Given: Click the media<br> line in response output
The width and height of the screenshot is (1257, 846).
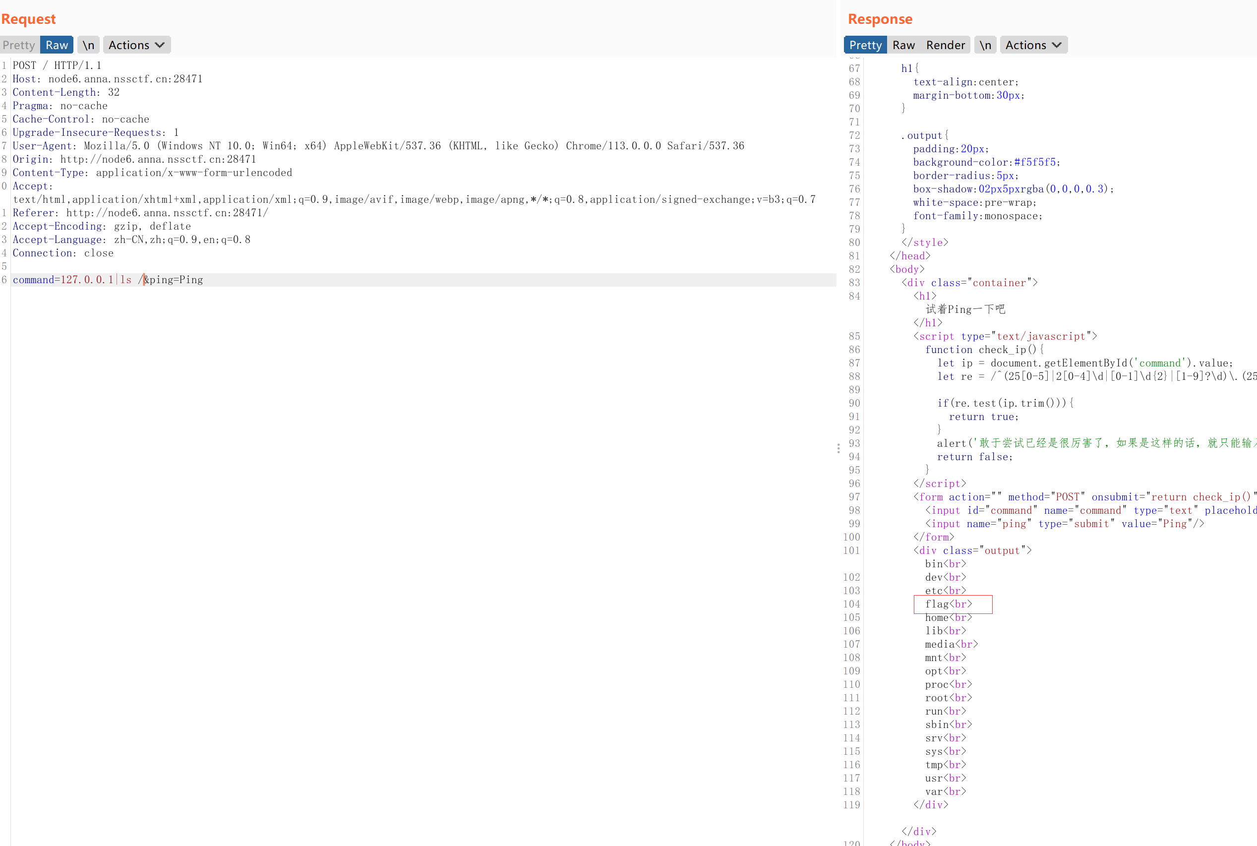Looking at the screenshot, I should point(951,644).
